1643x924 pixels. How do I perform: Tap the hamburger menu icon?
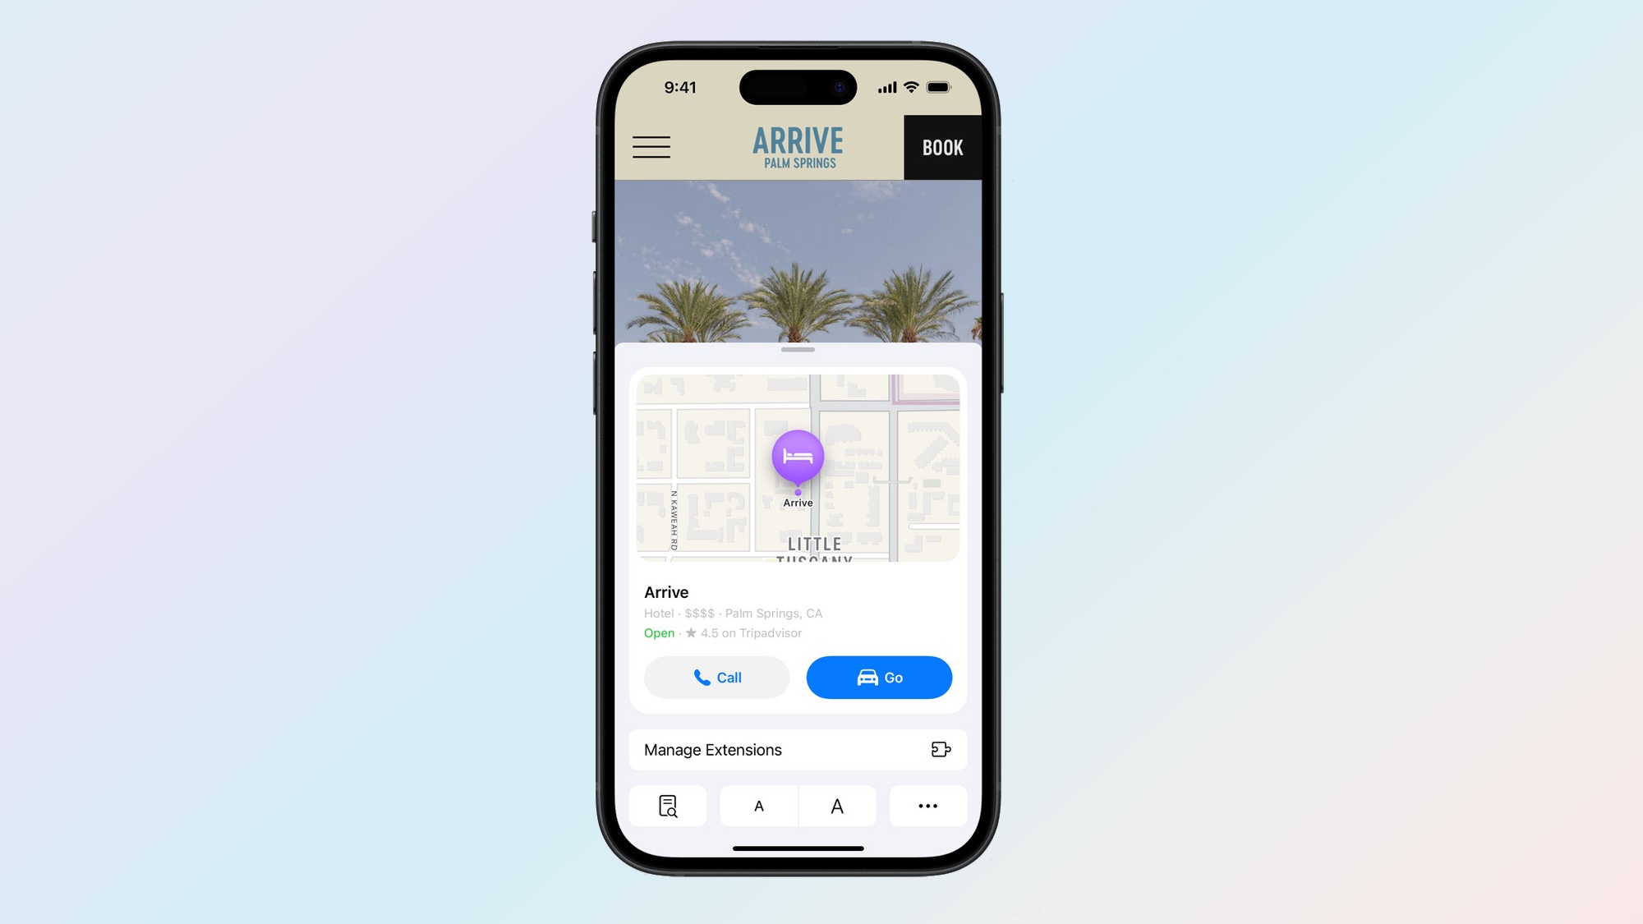pos(651,147)
